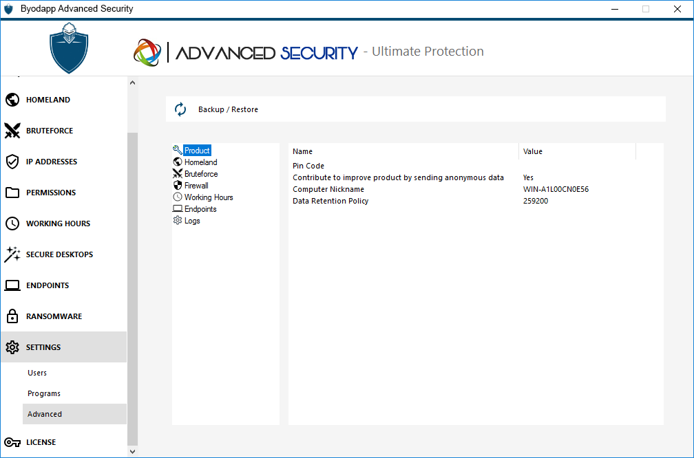
Task: Click the Secure Desktops magic wand icon
Action: tap(12, 254)
